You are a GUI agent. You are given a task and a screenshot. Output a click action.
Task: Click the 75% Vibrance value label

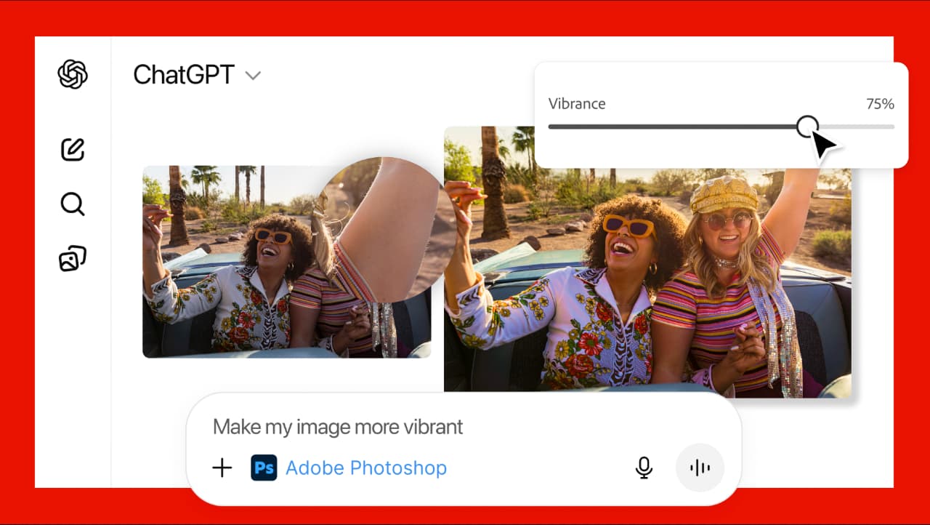pos(880,103)
